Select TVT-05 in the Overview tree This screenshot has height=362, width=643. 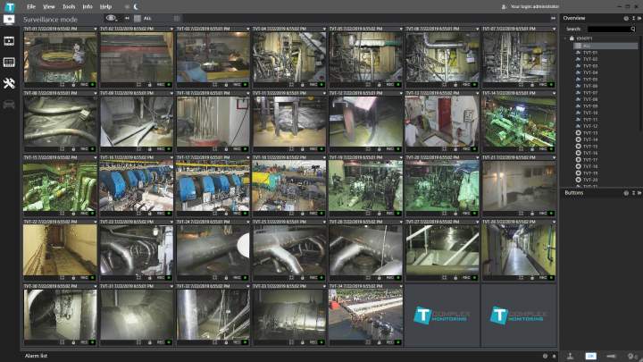coord(590,80)
